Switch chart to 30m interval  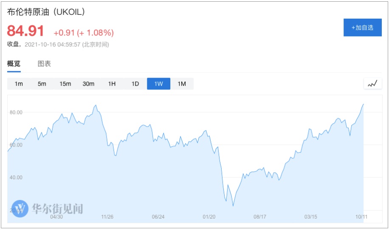[x=88, y=84]
